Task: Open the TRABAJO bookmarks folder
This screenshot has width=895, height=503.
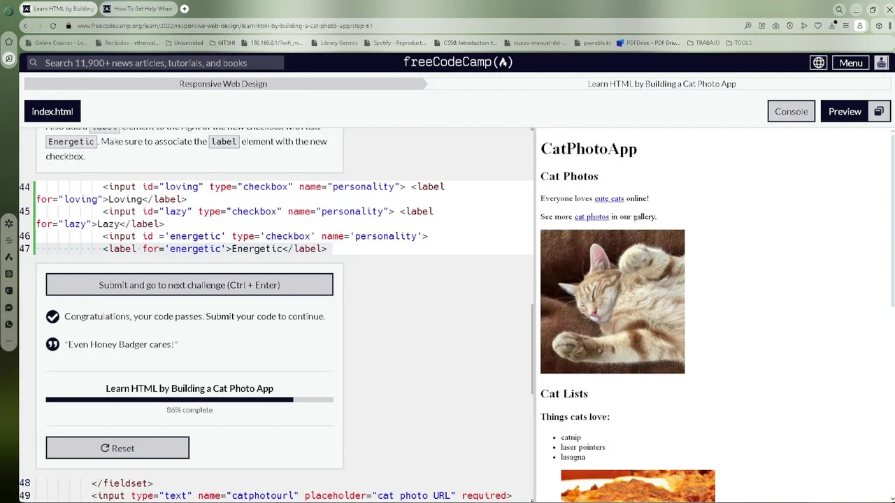Action: 703,43
